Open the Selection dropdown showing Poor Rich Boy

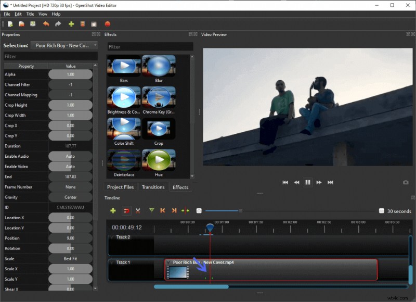(64, 45)
